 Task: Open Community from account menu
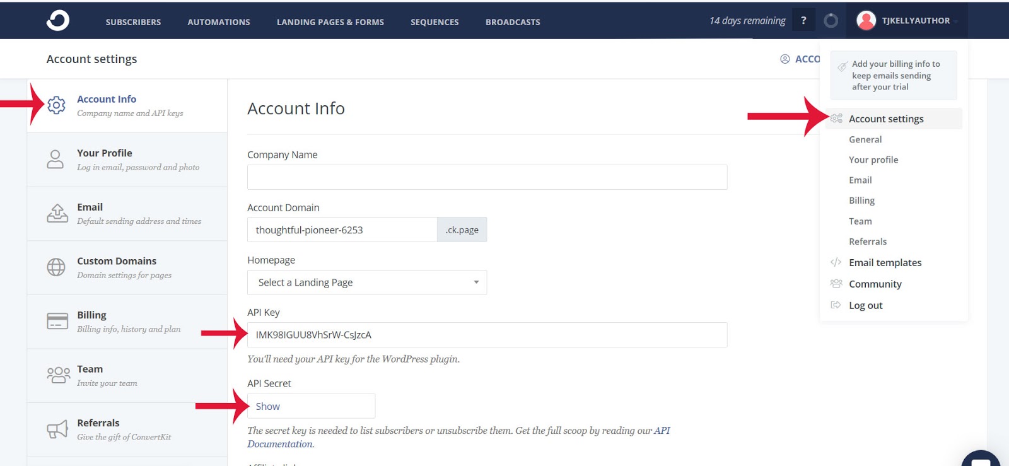[x=875, y=284]
